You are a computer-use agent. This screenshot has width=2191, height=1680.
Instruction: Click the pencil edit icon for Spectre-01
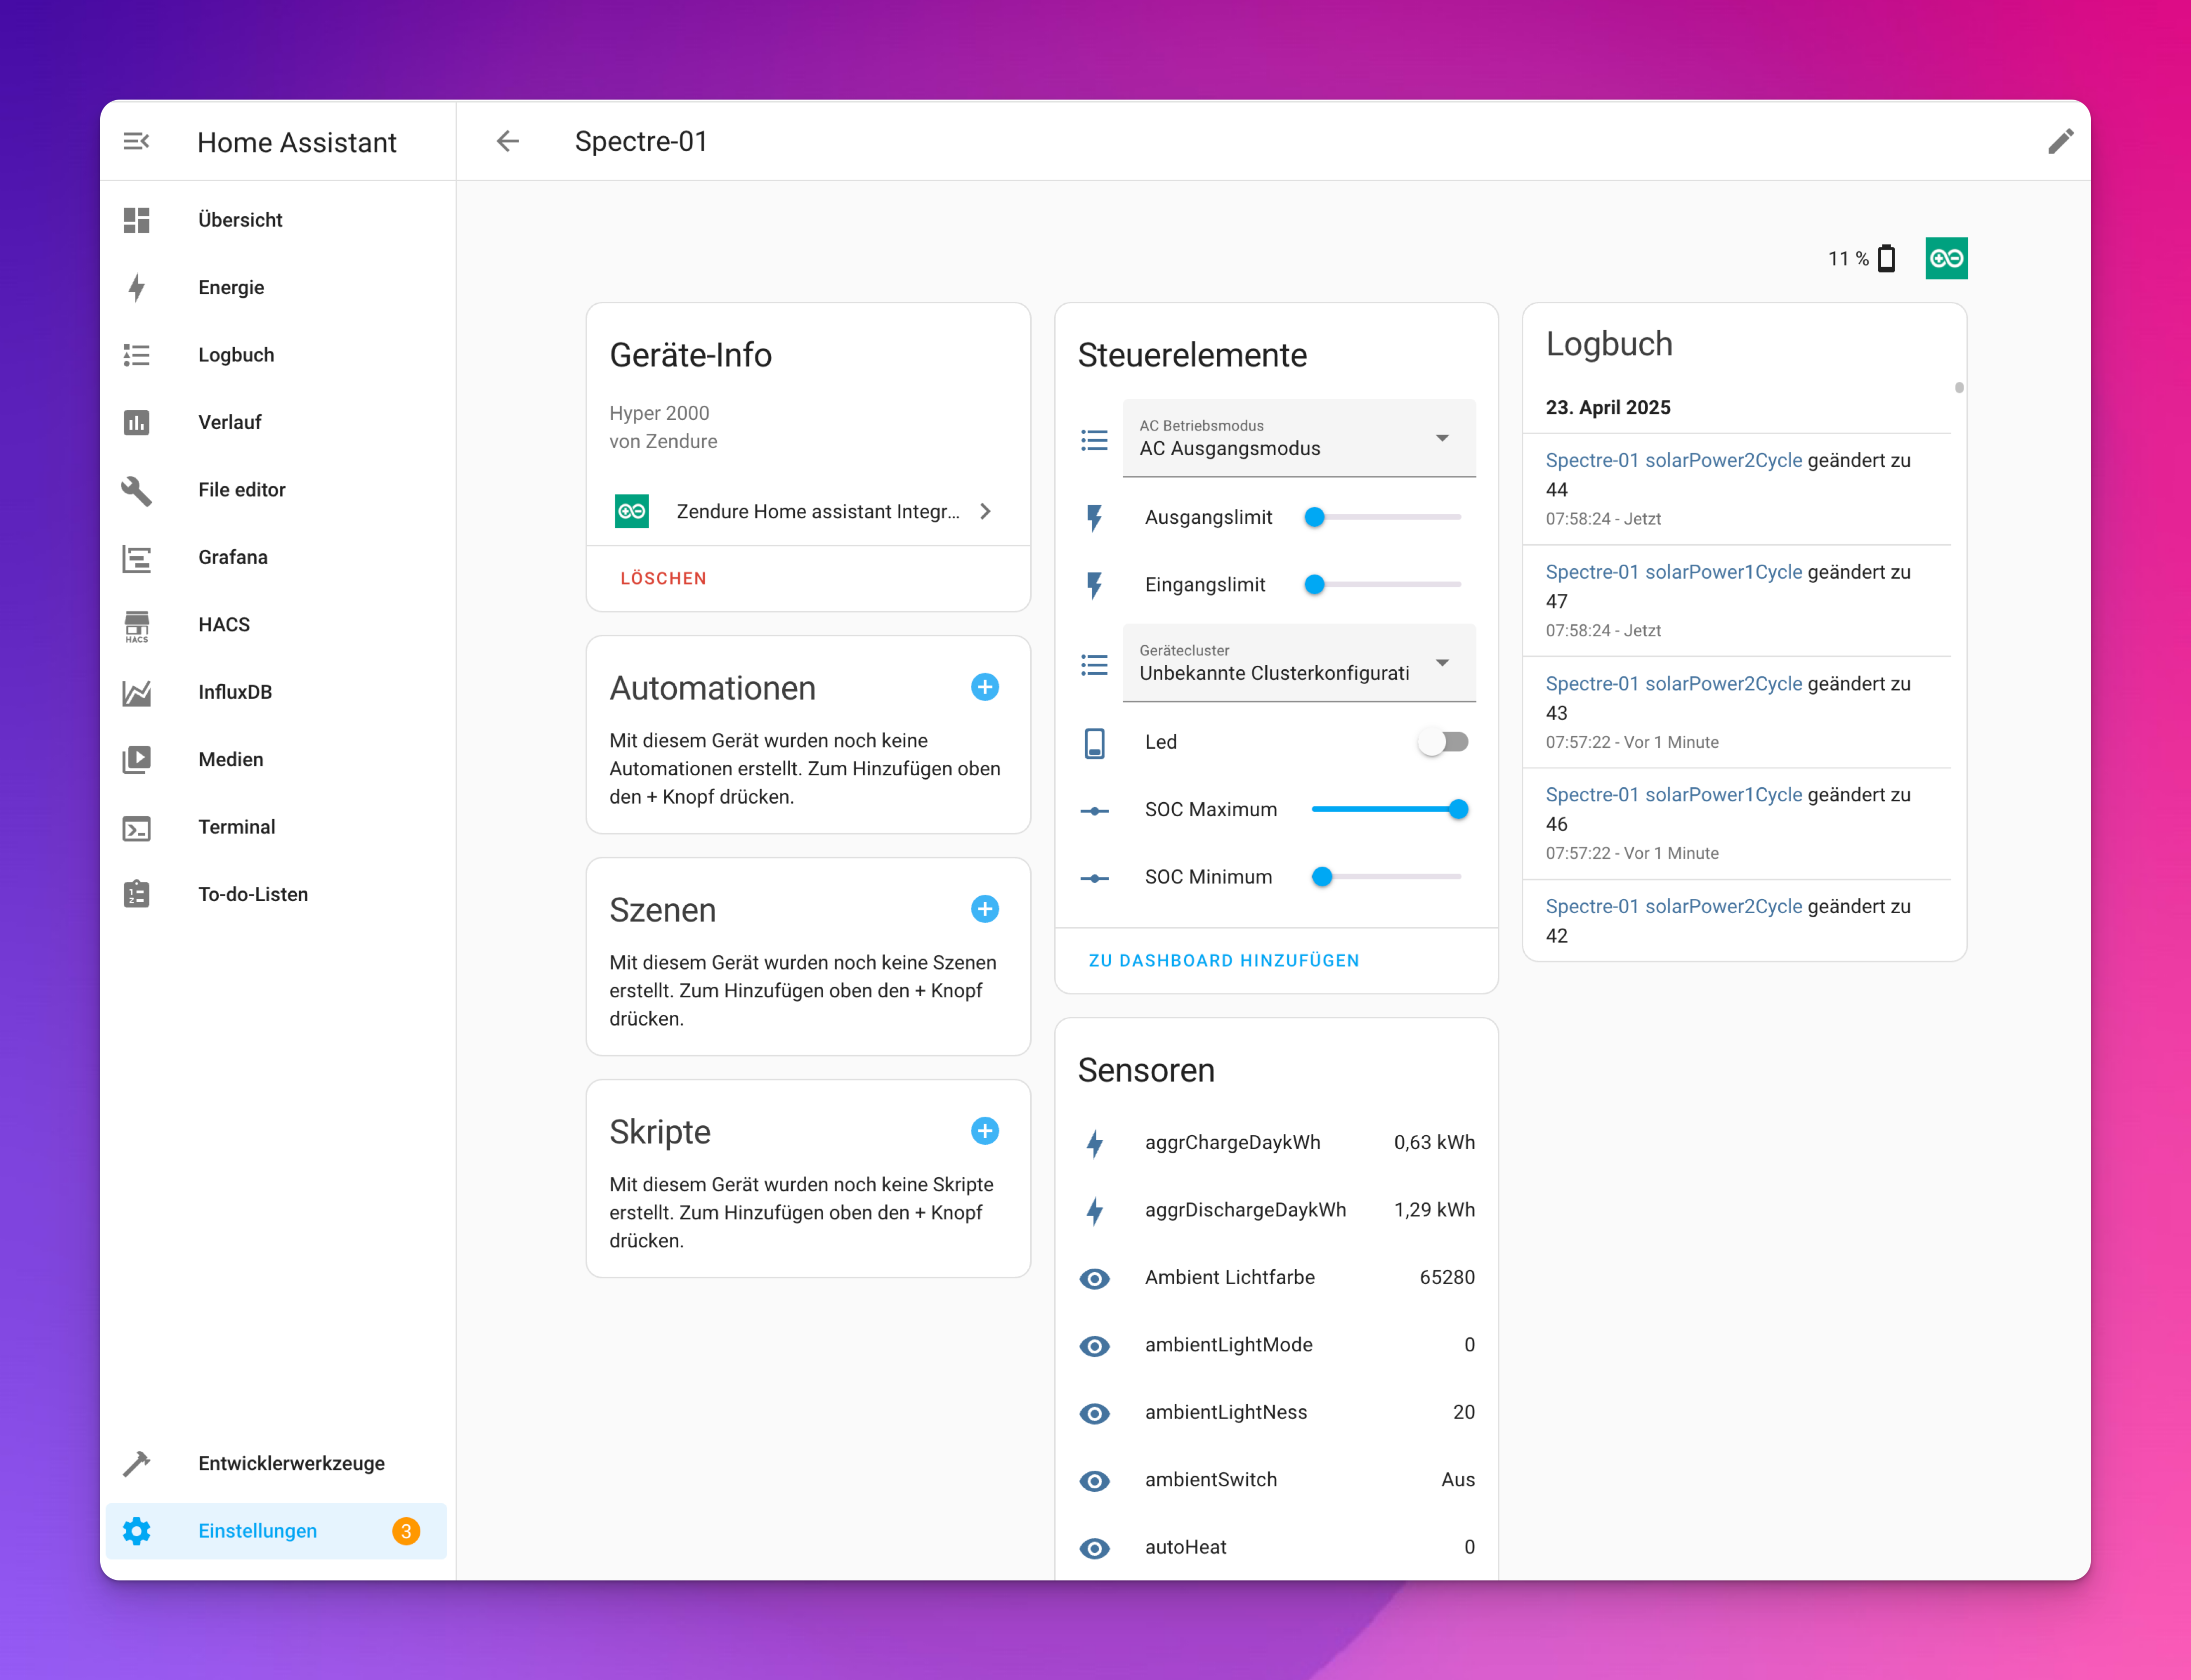click(2060, 141)
